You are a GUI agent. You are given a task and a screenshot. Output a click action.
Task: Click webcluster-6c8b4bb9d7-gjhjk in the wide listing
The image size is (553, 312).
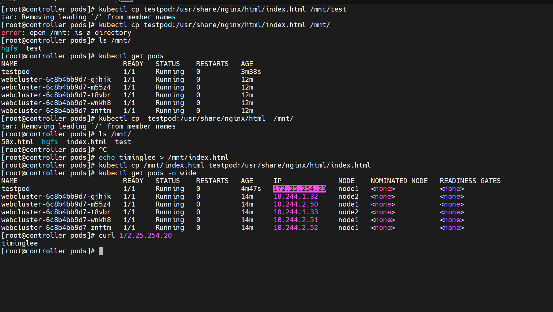tap(56, 197)
